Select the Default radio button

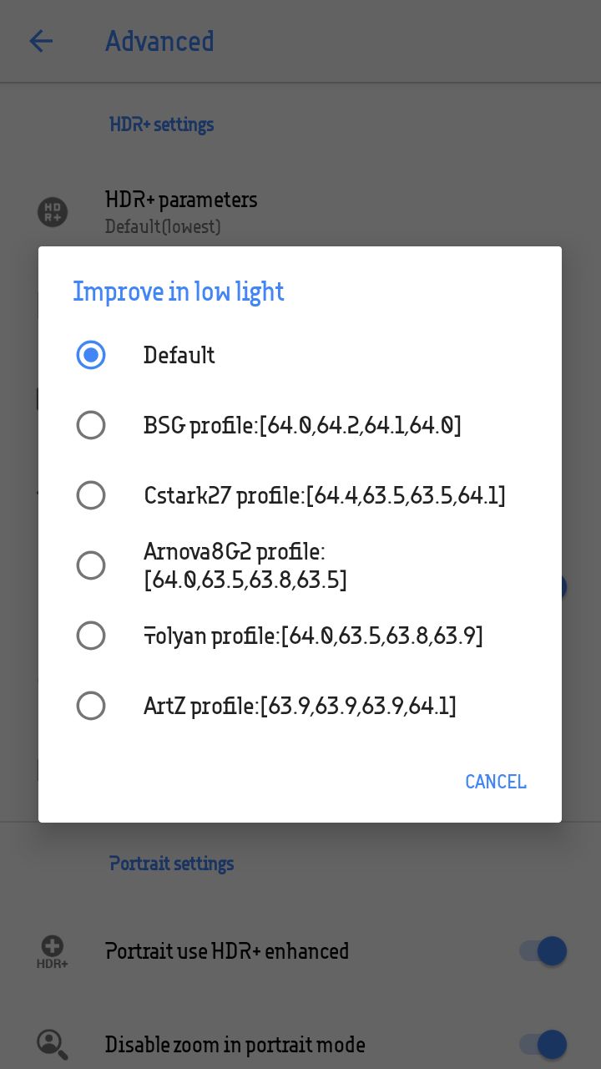coord(91,355)
